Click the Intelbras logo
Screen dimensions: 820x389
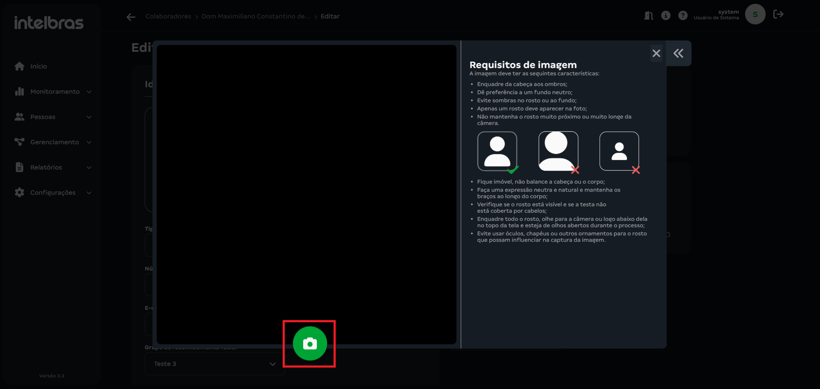[x=49, y=23]
